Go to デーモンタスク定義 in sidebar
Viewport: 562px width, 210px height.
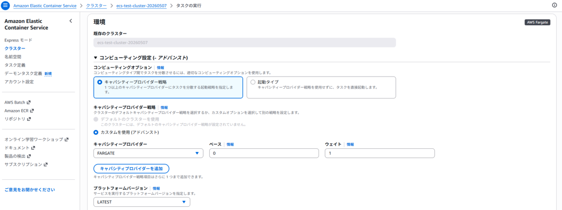[x=23, y=73]
